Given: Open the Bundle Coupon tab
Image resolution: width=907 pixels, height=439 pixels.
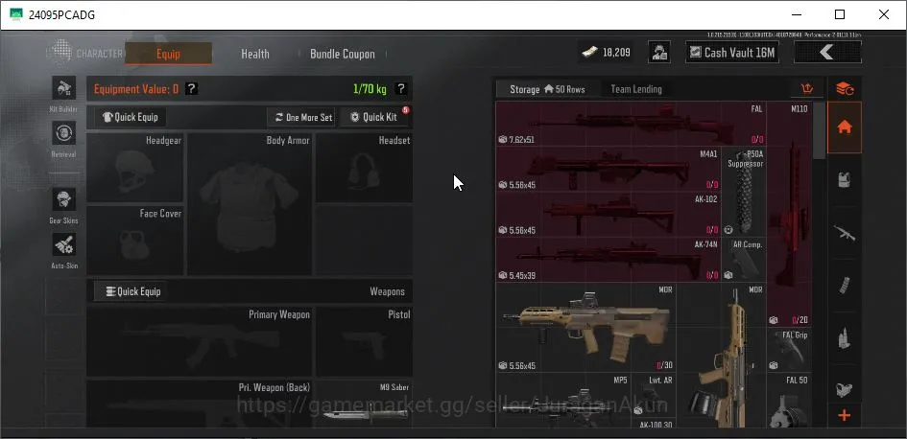Looking at the screenshot, I should point(343,54).
